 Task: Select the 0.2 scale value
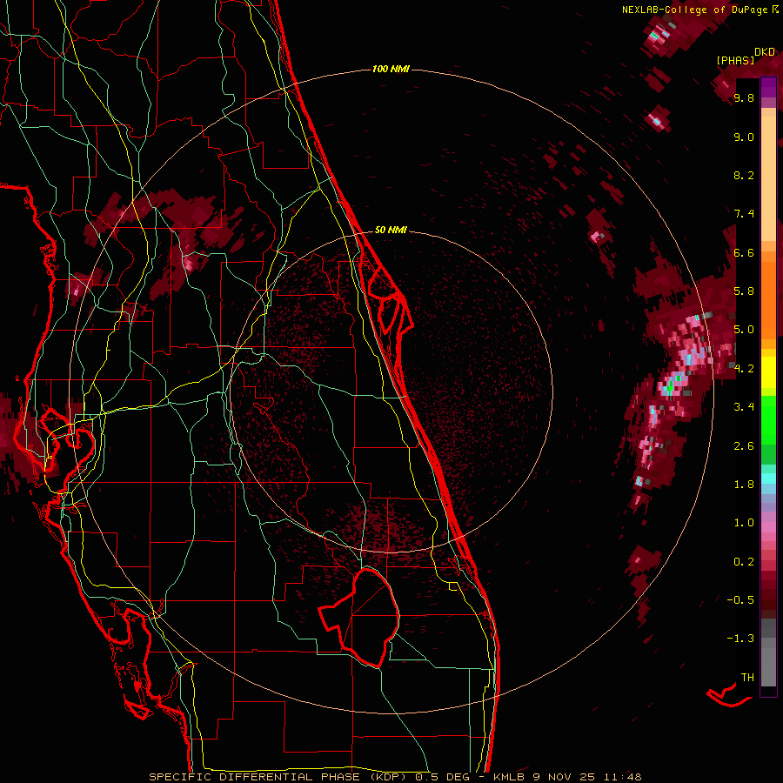pos(744,562)
